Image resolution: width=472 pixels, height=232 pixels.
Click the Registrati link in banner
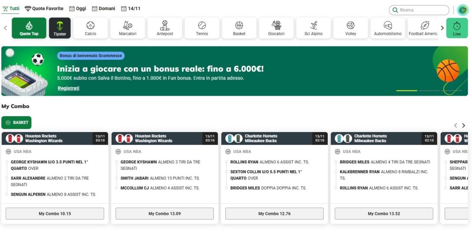(x=68, y=88)
